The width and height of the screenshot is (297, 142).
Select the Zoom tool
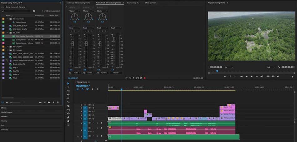coord(68,125)
